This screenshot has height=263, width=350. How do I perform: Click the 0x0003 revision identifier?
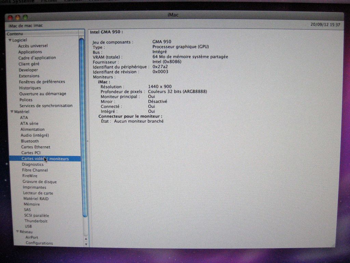point(160,72)
